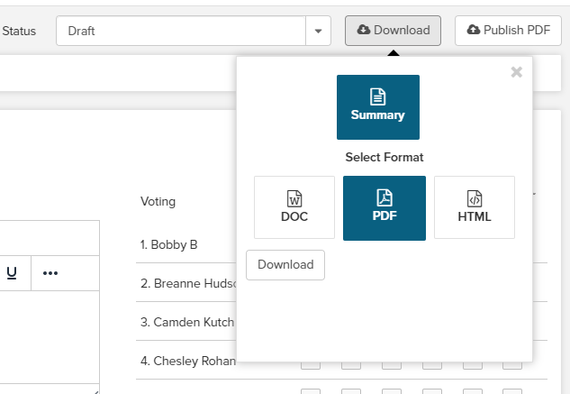Toggle underline formatting in editor
570x394 pixels.
pyautogui.click(x=12, y=273)
